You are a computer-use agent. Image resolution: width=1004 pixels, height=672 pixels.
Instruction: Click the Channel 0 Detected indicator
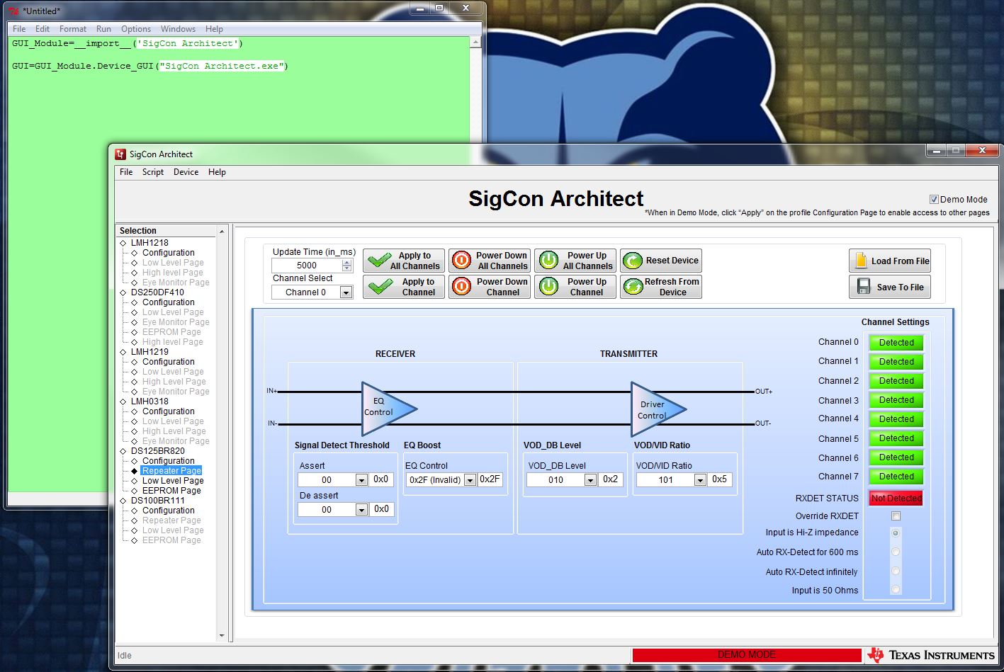pos(896,343)
